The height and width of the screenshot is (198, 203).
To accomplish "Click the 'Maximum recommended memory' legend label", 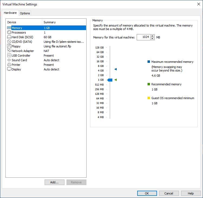I will point(172,62).
